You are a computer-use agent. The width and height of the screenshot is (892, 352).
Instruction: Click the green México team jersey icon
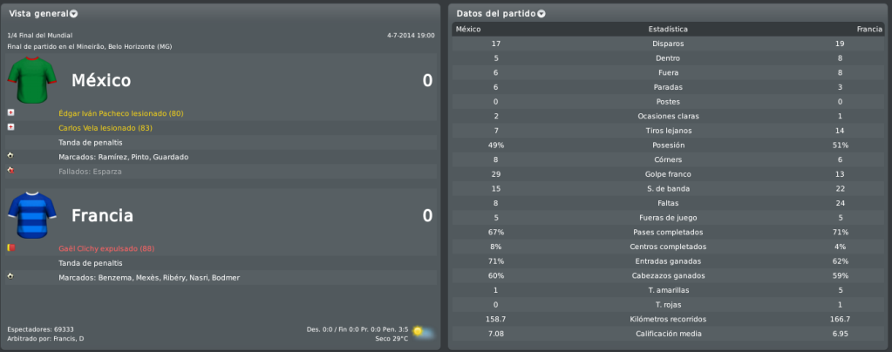coord(32,81)
